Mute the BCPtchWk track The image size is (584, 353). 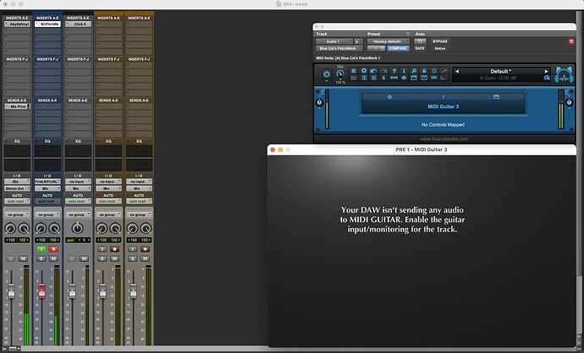(53, 258)
